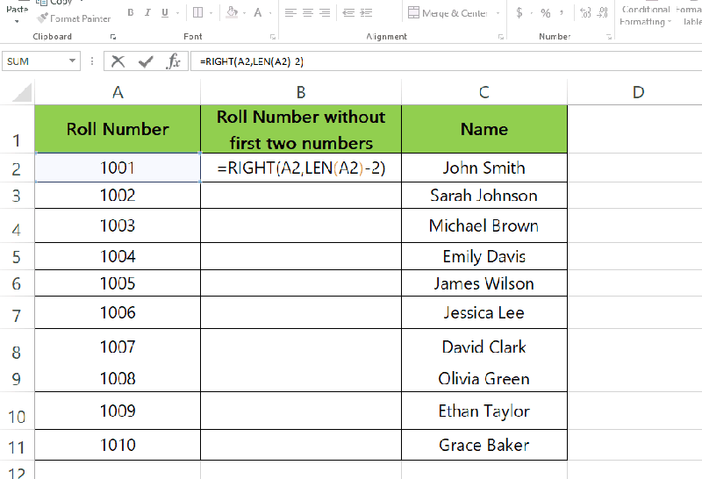
Task: Open Clipboard dialog launcher
Action: pyautogui.click(x=113, y=37)
